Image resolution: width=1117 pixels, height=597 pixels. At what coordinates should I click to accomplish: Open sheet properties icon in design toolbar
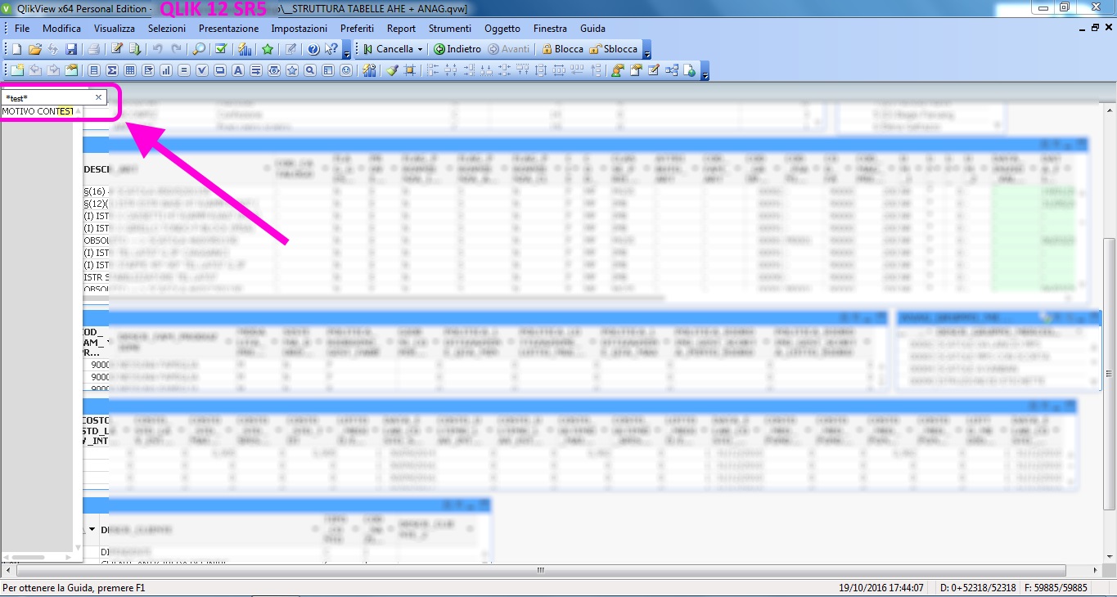[71, 70]
